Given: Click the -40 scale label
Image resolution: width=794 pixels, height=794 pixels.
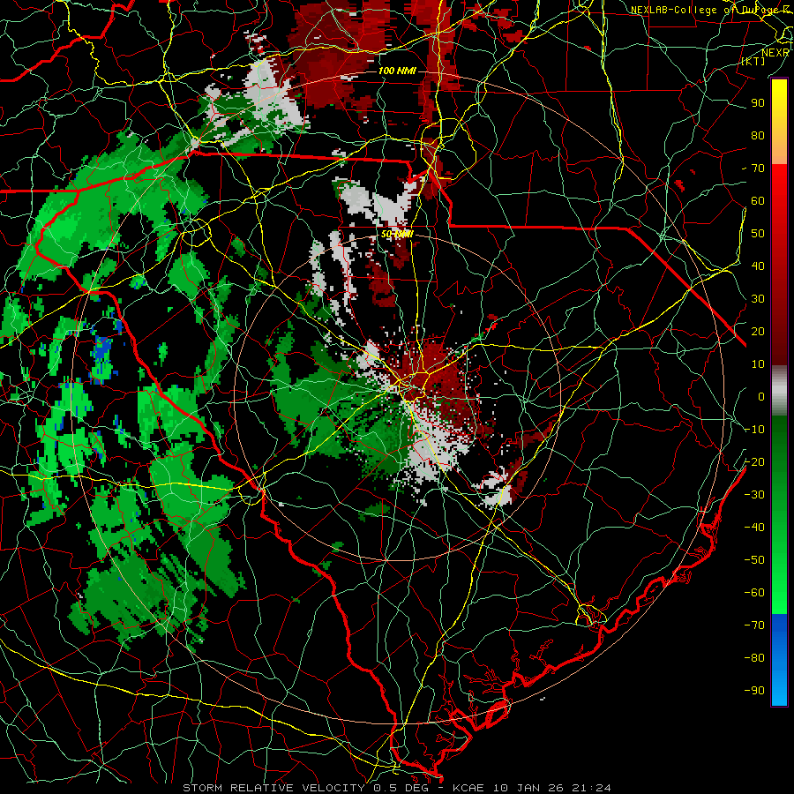Looking at the screenshot, I should (x=754, y=528).
